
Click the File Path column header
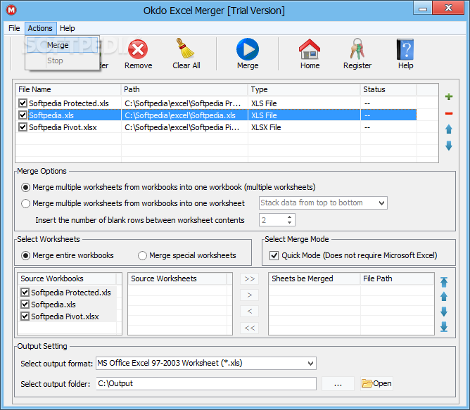point(397,278)
